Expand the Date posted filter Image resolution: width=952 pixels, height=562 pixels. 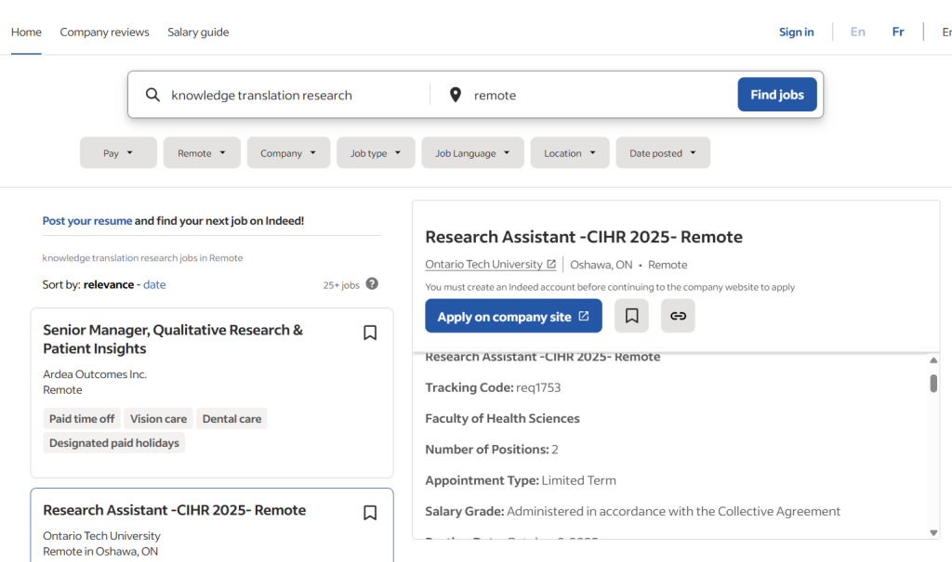[x=662, y=153]
